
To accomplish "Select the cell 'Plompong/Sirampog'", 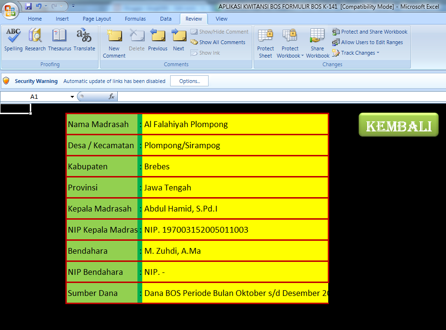I will [235, 145].
